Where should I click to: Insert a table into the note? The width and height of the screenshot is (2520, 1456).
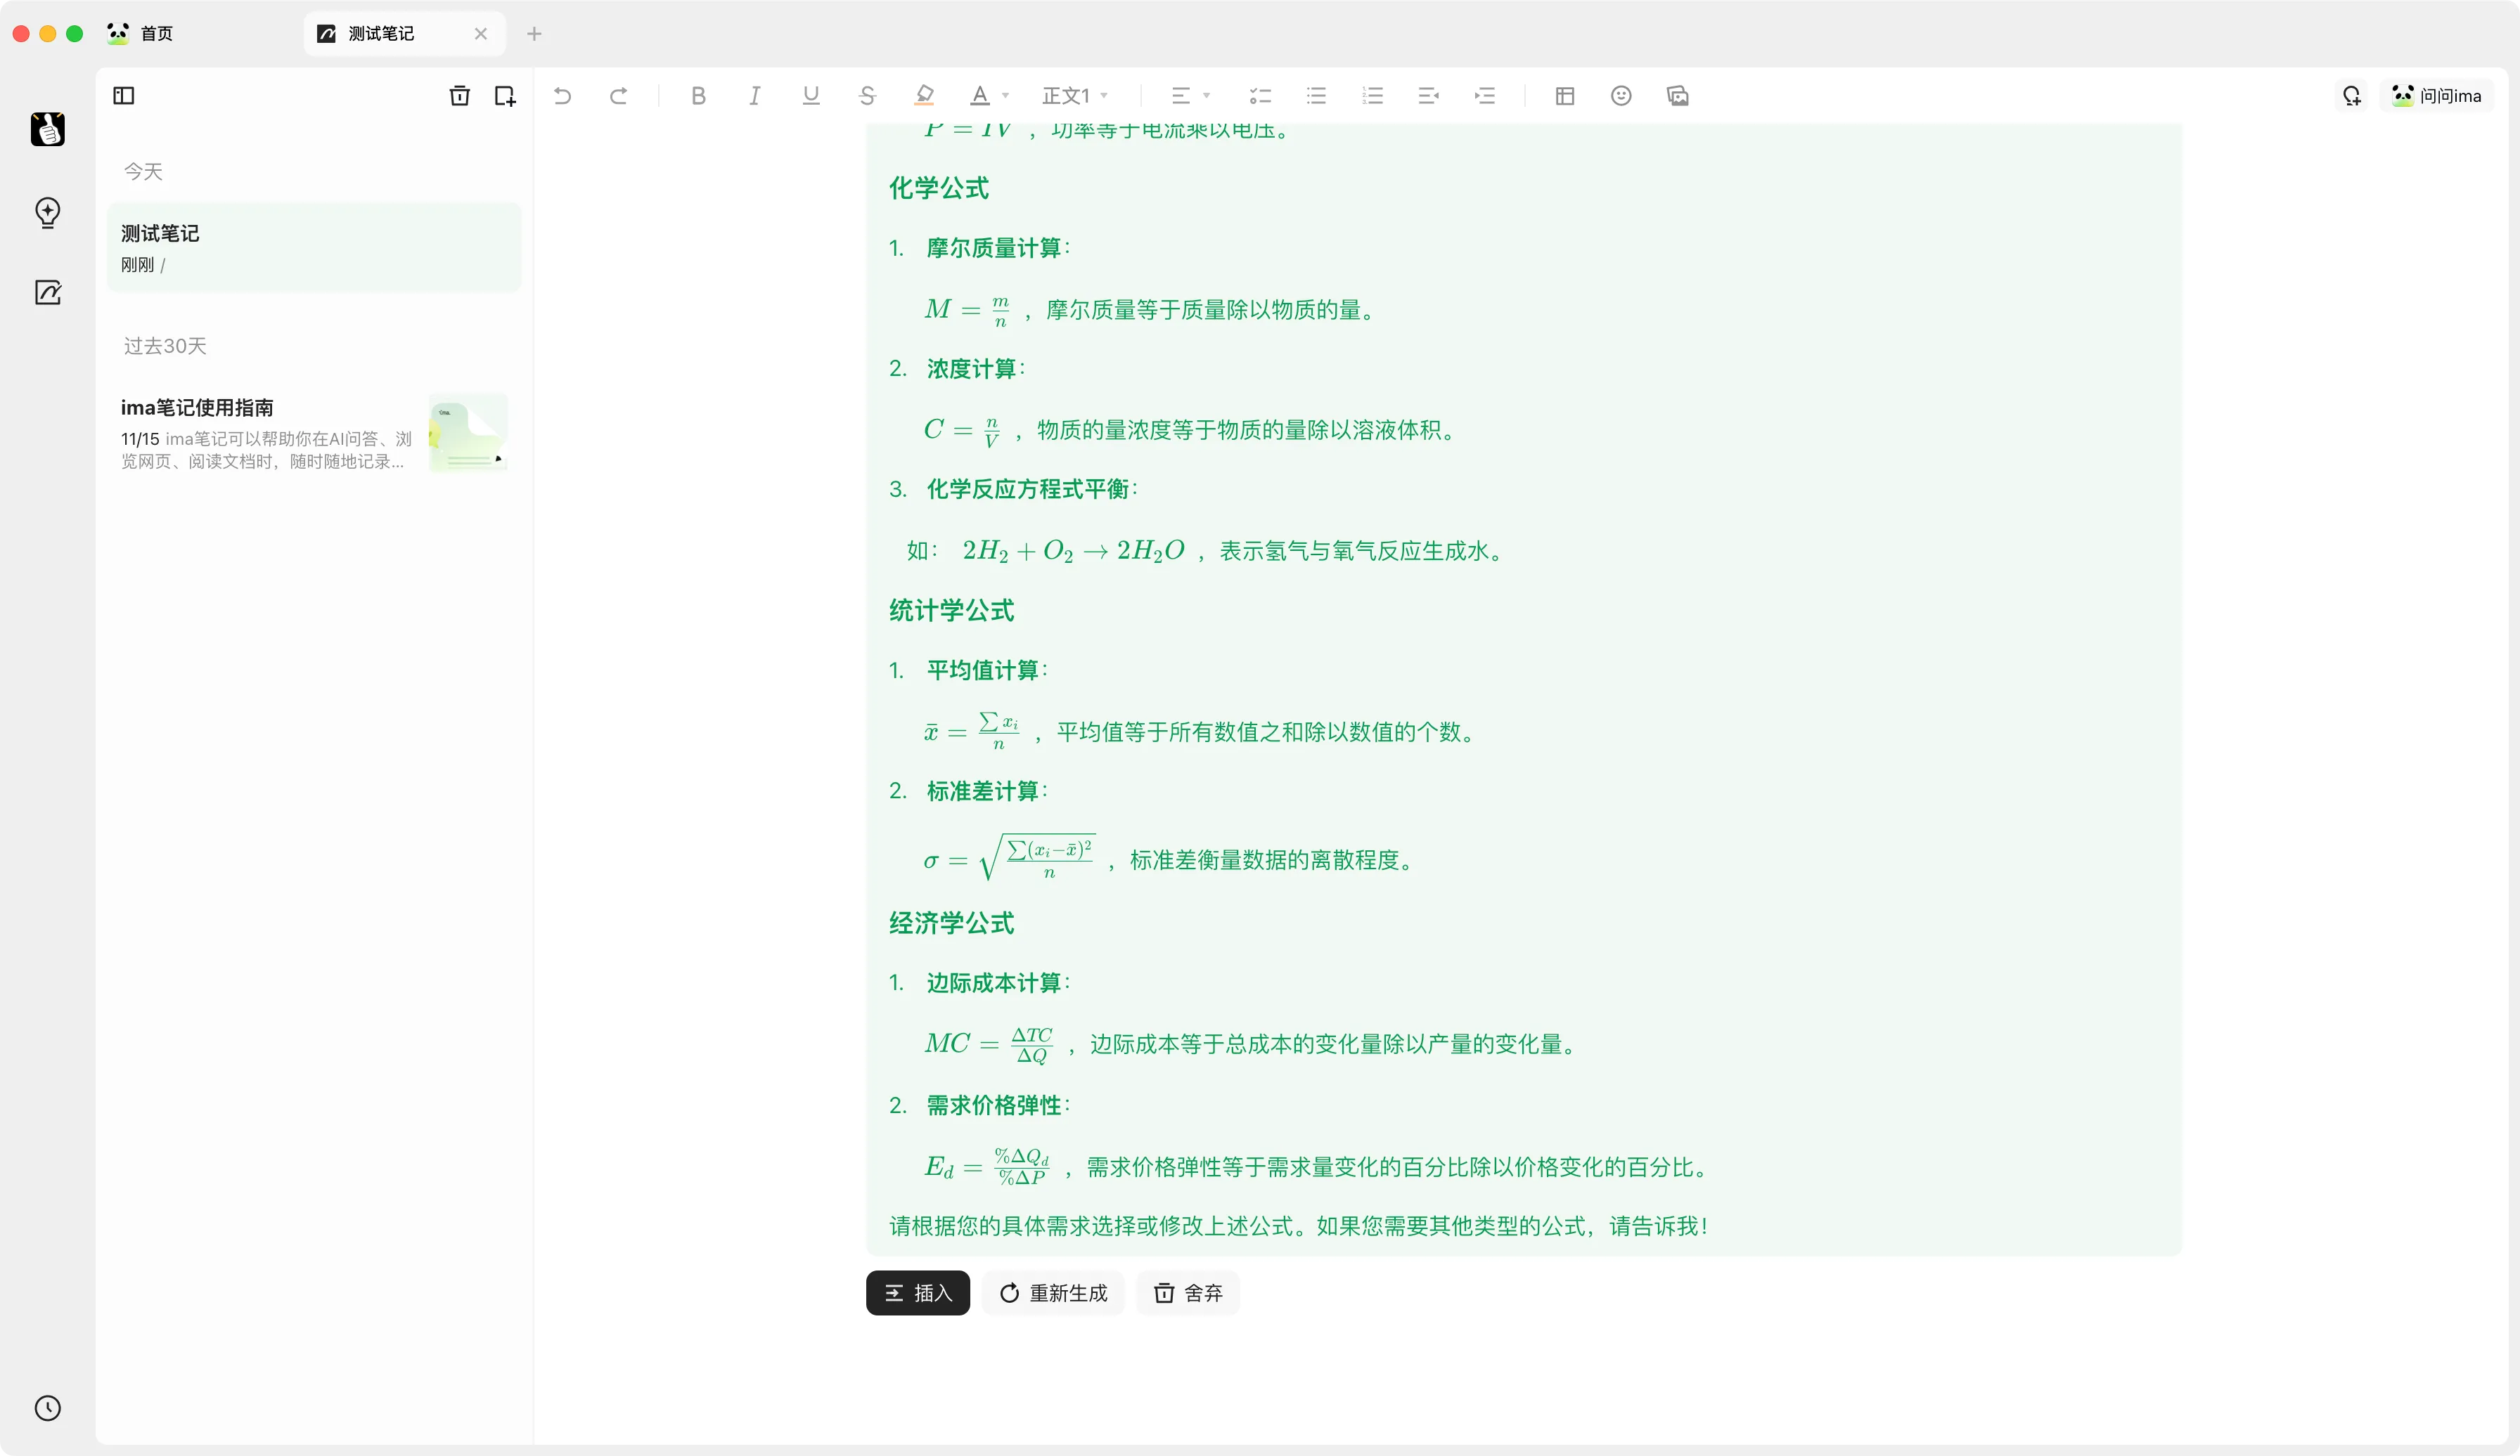coord(1565,96)
